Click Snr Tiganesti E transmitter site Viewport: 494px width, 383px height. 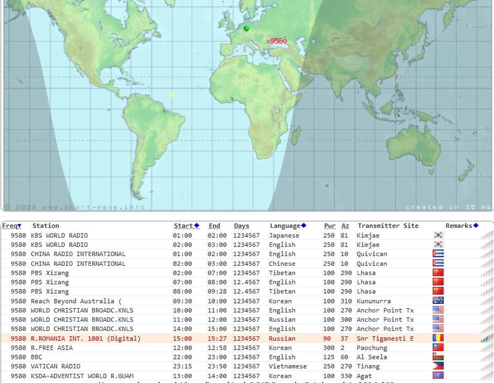pos(385,339)
